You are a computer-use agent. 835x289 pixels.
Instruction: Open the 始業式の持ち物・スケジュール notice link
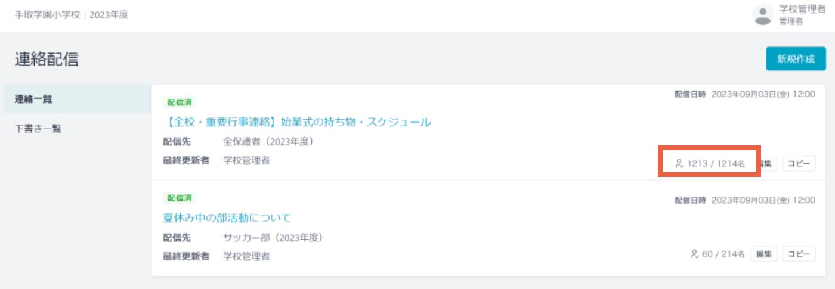pos(297,122)
